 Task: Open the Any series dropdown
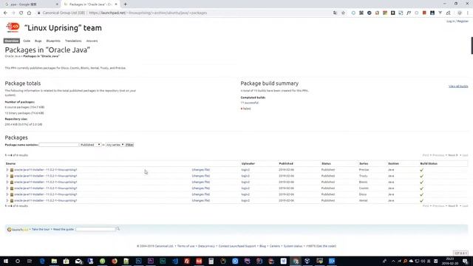click(x=115, y=145)
